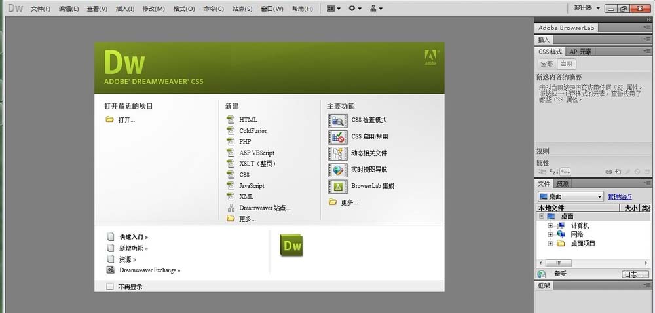Image resolution: width=655 pixels, height=313 pixels.
Task: Open the 桌面 site dropdown in Files panel
Action: (570, 196)
